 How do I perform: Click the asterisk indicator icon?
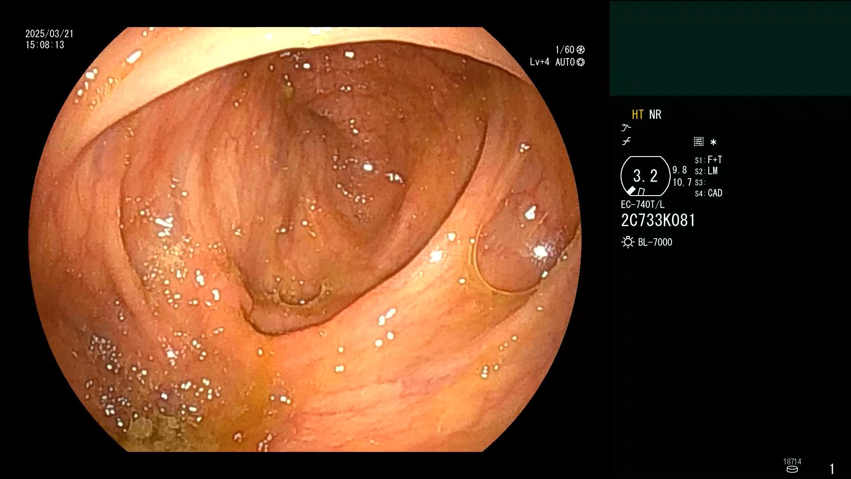pyautogui.click(x=713, y=142)
